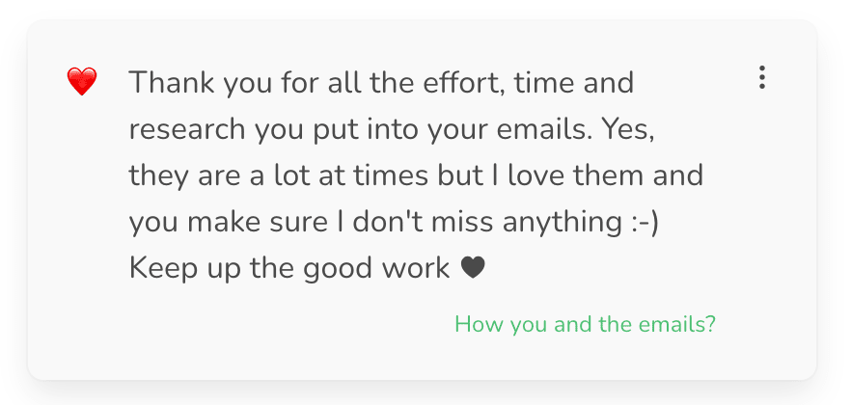Click the word 'research' in the message

(187, 130)
